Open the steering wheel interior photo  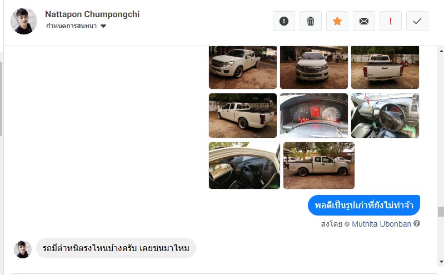tap(385, 116)
